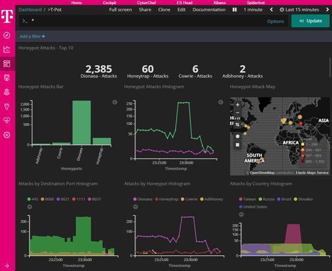Open the 1 minute refresh interval picker
Screen dimensions: 332x271
point(253,10)
